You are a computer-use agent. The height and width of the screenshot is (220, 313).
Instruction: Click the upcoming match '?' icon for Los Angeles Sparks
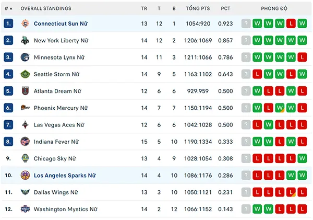click(246, 176)
